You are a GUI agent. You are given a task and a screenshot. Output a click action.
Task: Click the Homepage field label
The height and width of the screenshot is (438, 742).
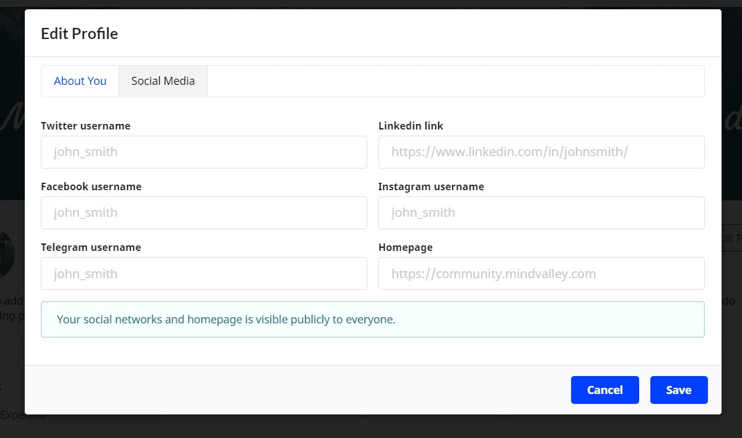pyautogui.click(x=406, y=247)
